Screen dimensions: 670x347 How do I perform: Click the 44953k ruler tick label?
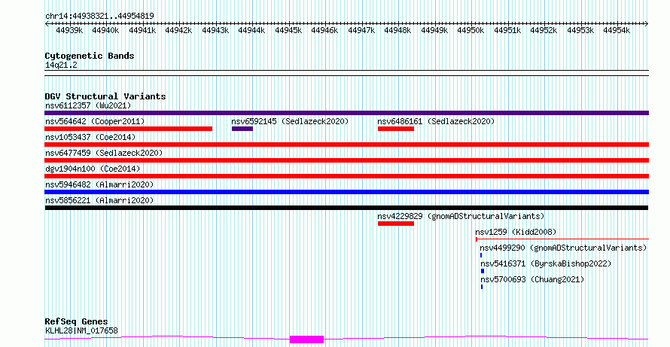580,30
